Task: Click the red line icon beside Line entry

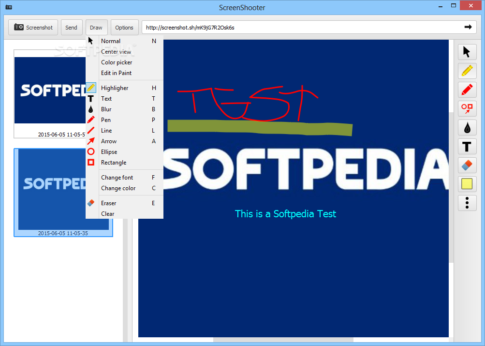Action: click(91, 130)
